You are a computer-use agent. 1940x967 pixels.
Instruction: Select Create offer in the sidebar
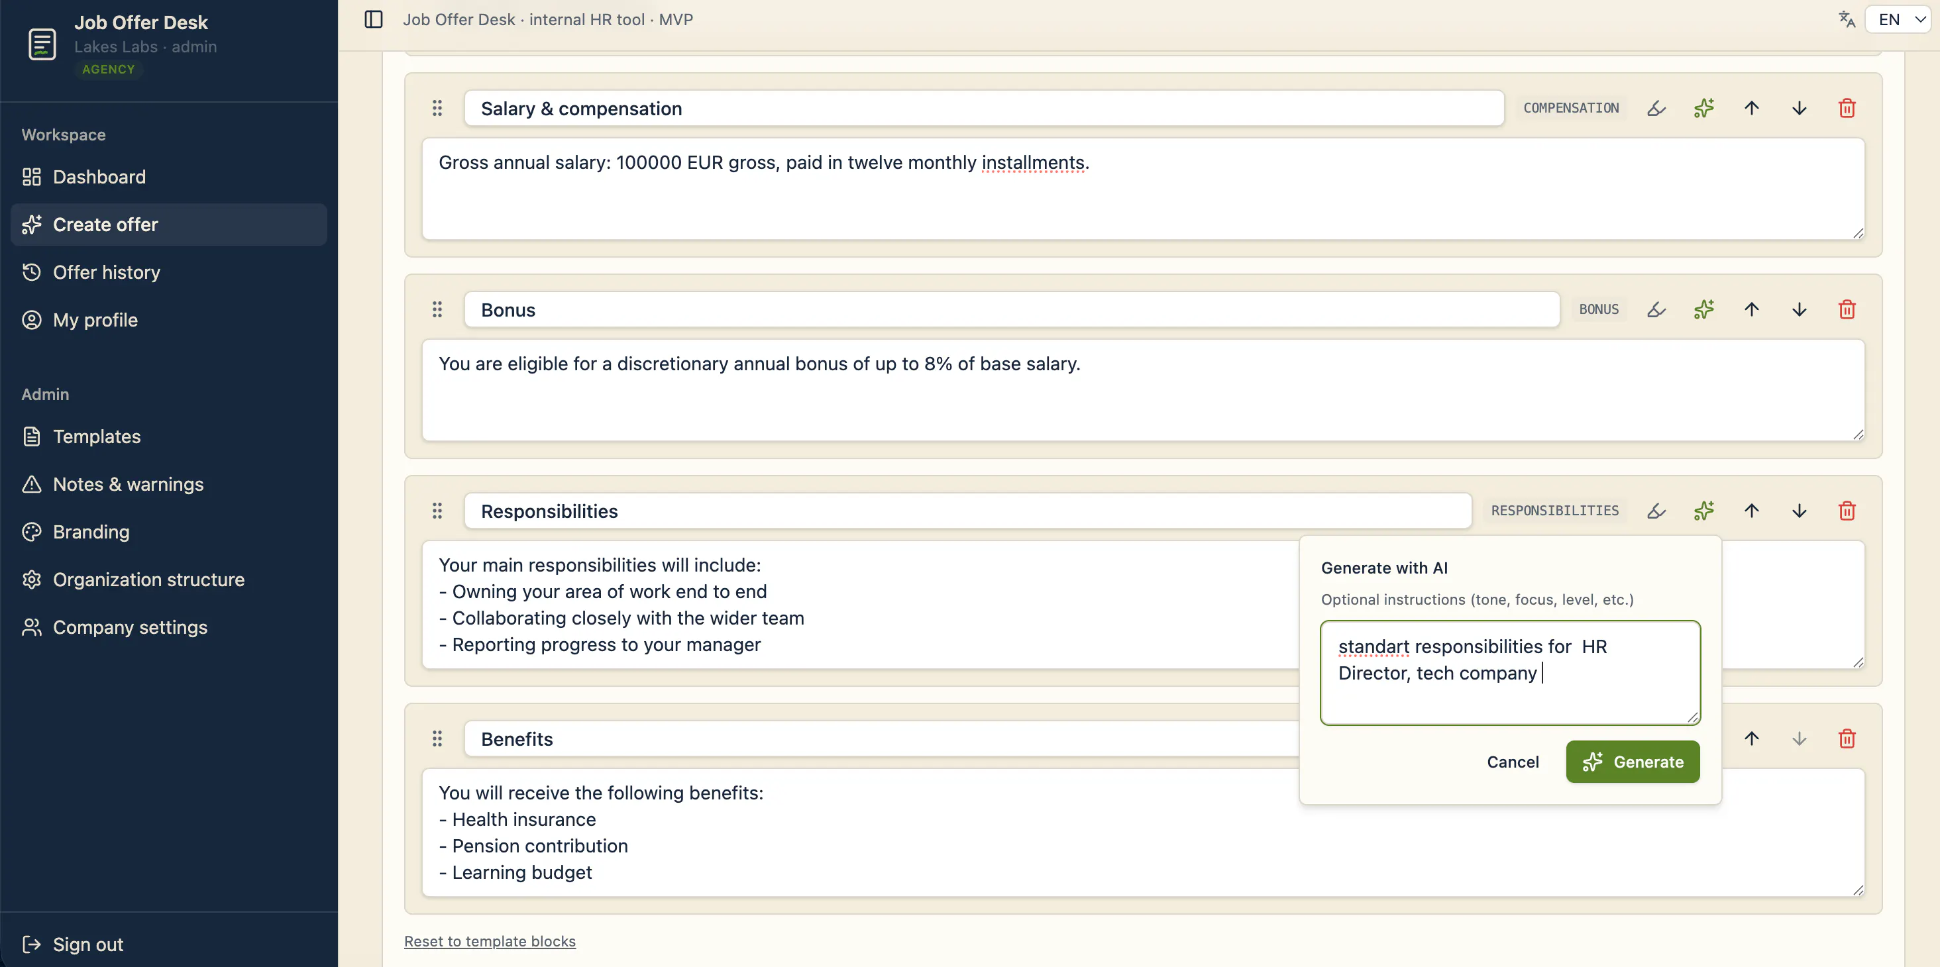click(x=169, y=225)
